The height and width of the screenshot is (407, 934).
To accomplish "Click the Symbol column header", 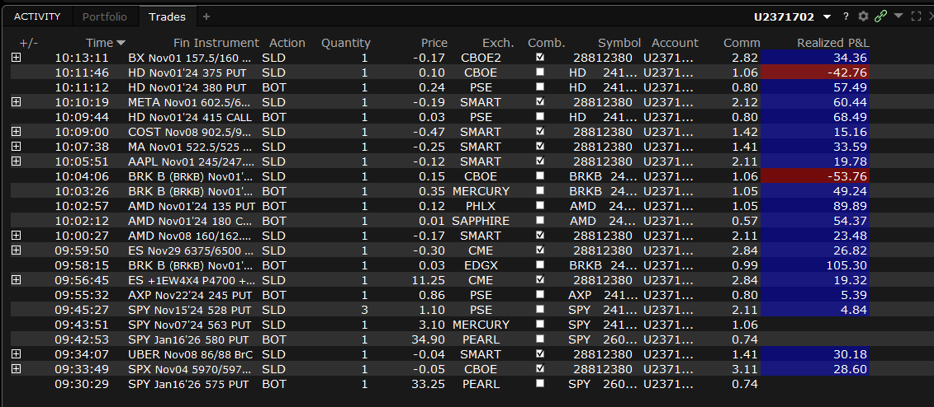I will (619, 43).
